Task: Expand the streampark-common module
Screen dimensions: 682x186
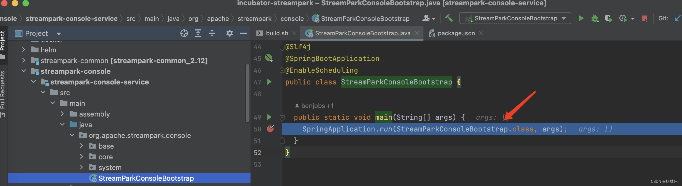Action: pyautogui.click(x=24, y=60)
